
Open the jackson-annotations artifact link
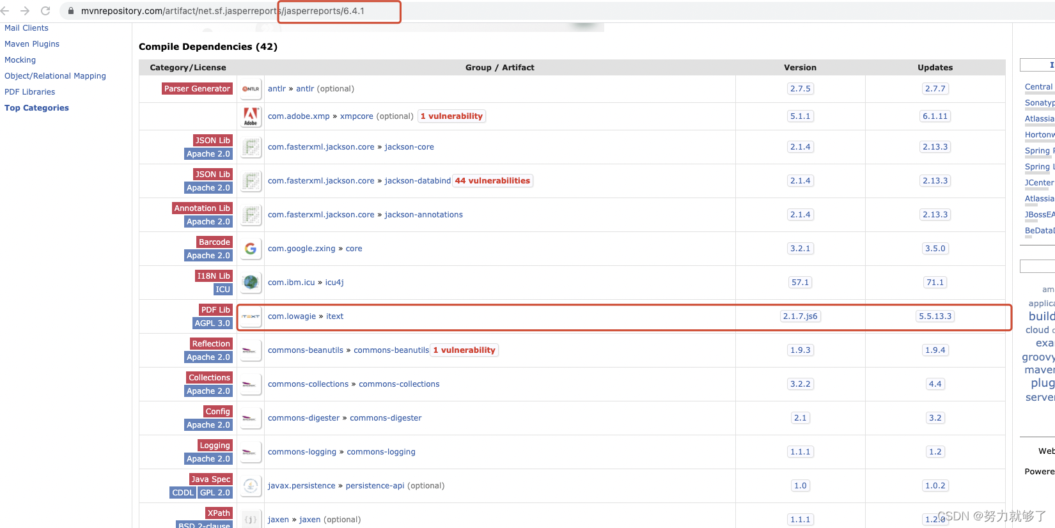click(424, 215)
